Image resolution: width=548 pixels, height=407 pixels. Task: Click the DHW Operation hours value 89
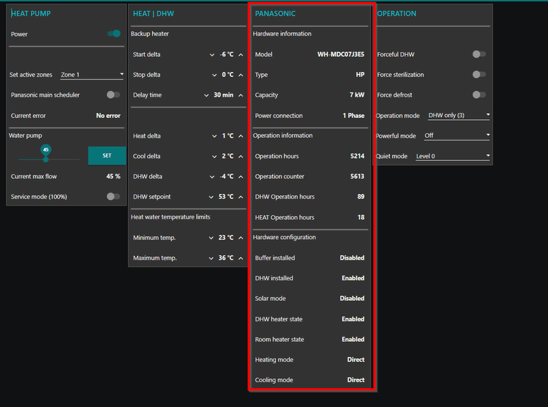361,197
